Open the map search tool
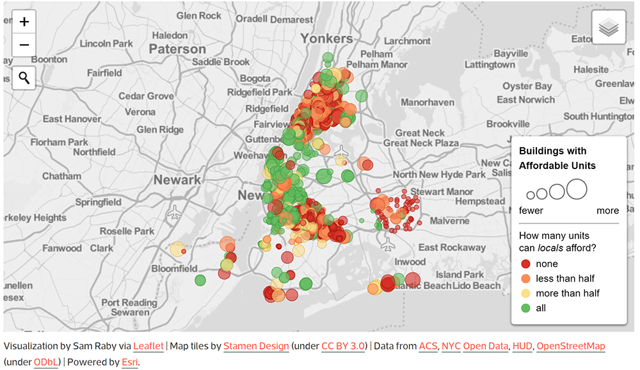The width and height of the screenshot is (640, 370). coord(24,77)
